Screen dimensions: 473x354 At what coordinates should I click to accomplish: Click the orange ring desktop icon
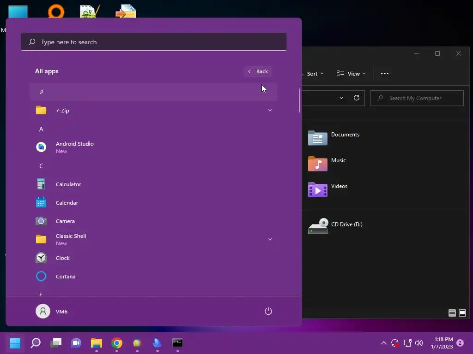[x=56, y=12]
